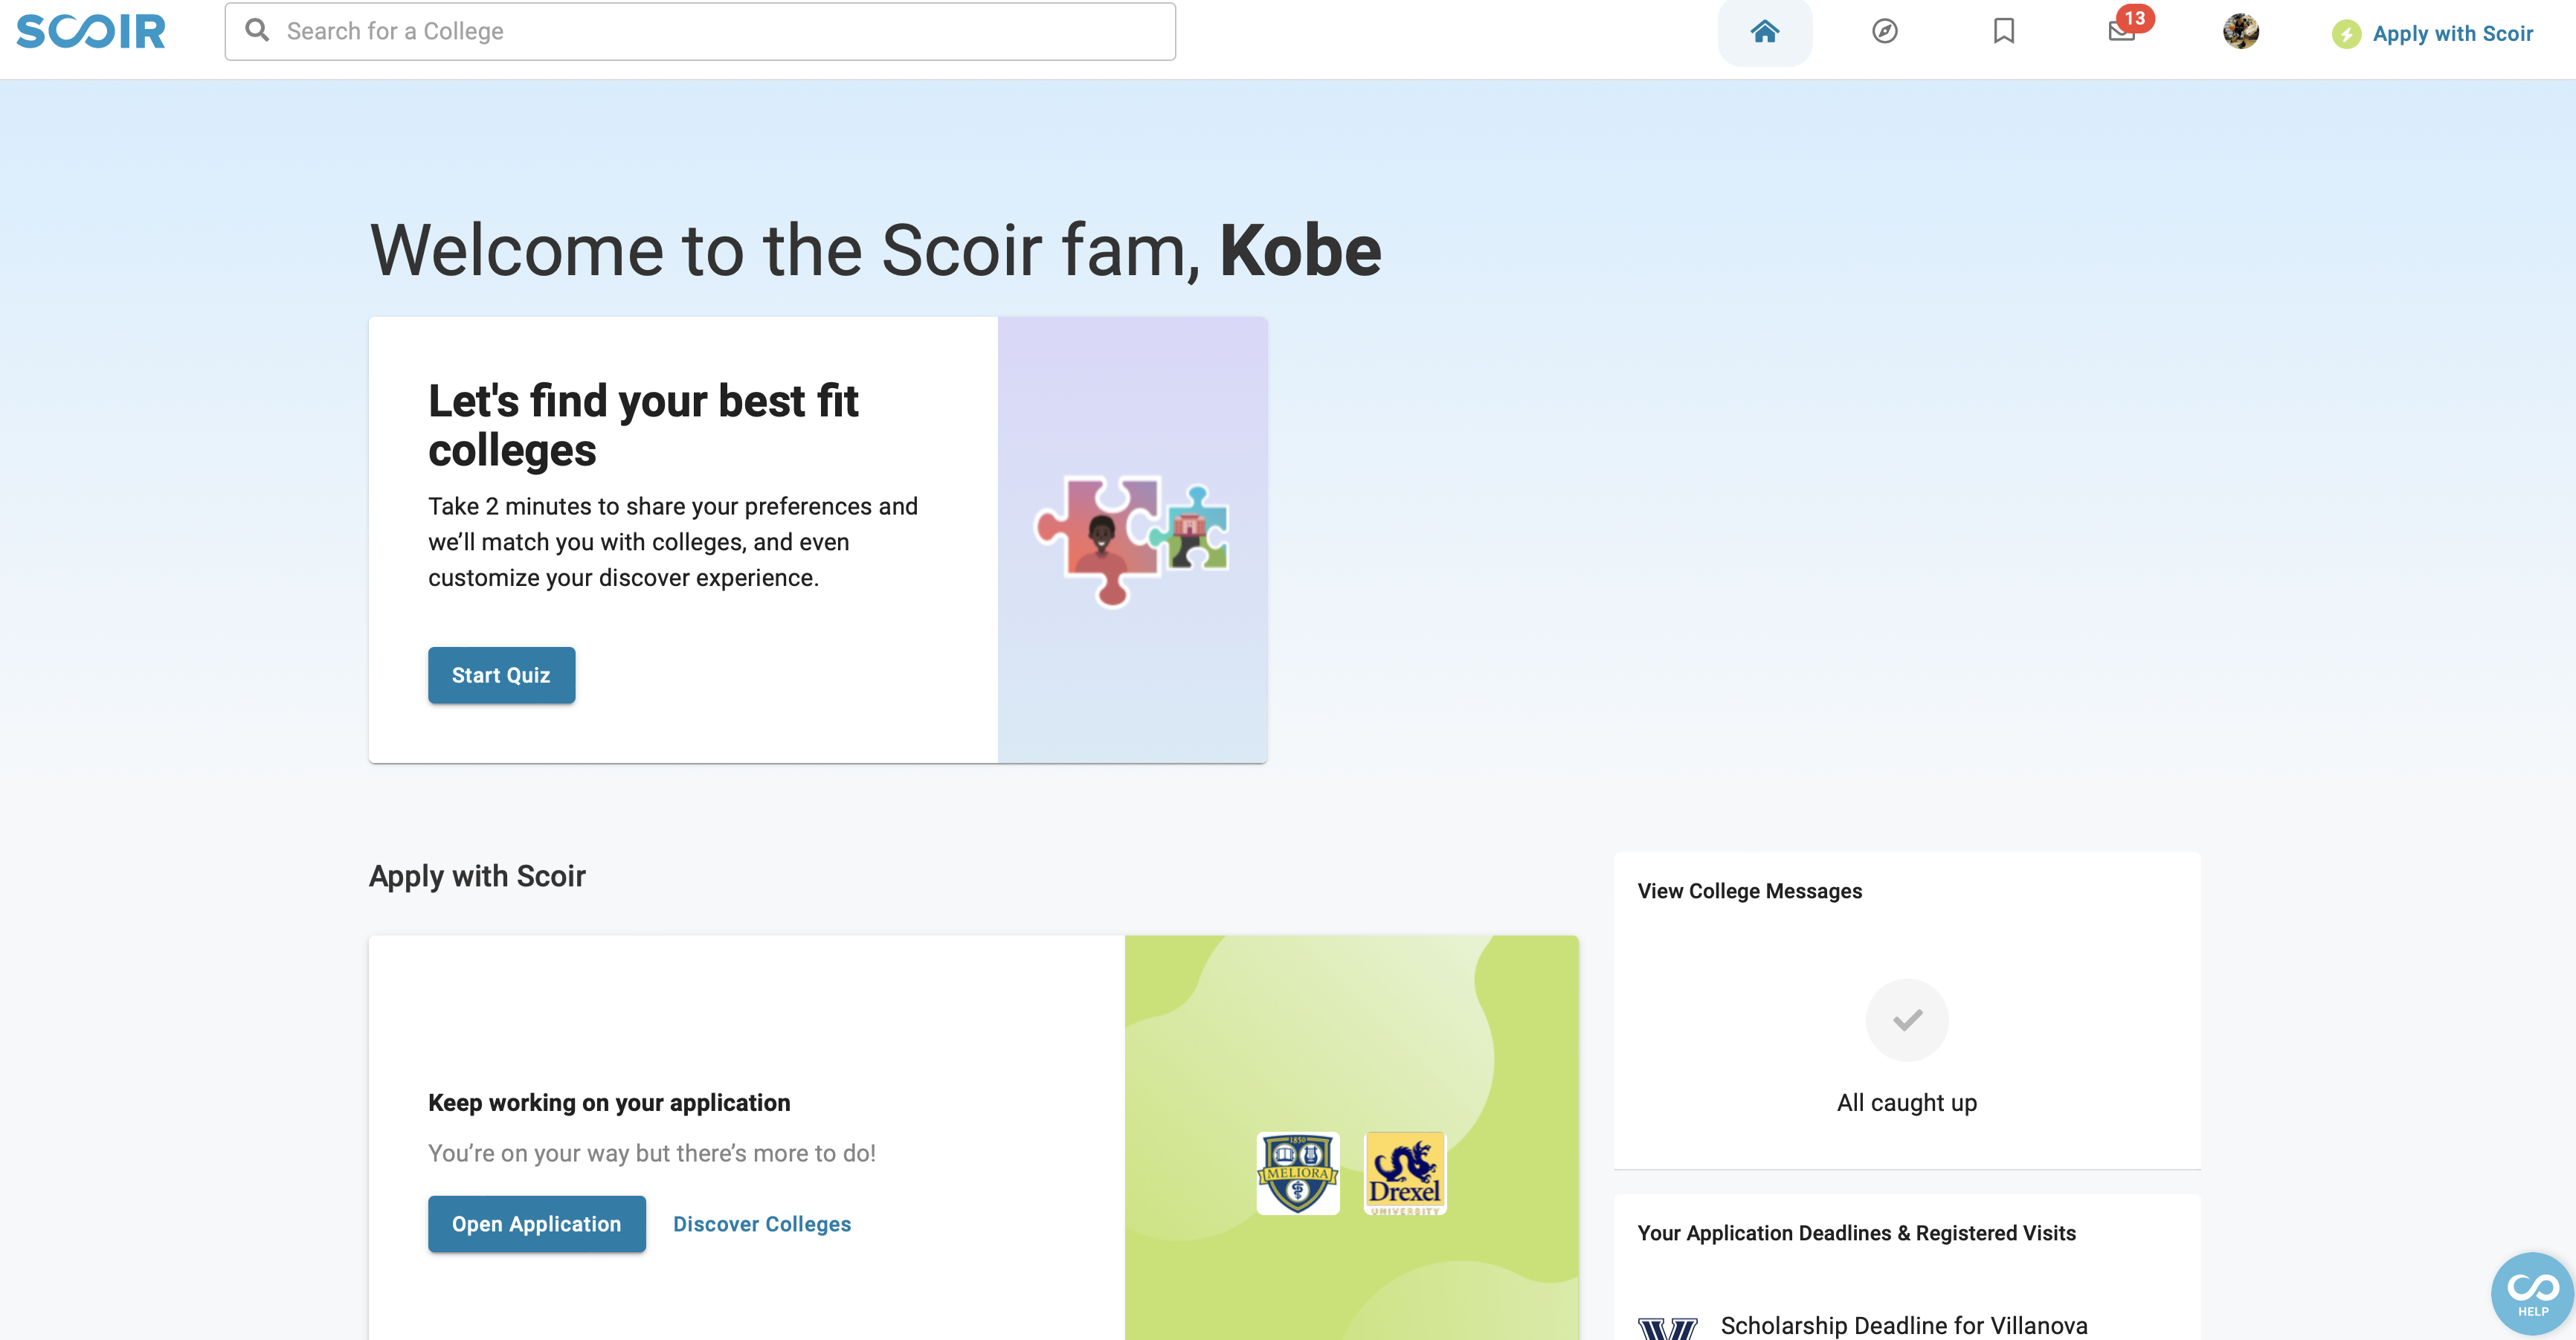Click the search magnifier icon
The height and width of the screenshot is (1340, 2576).
pyautogui.click(x=257, y=30)
